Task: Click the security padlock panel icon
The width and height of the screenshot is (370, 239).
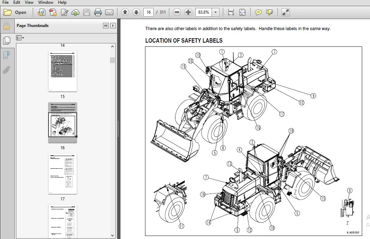Action: (x=6, y=26)
